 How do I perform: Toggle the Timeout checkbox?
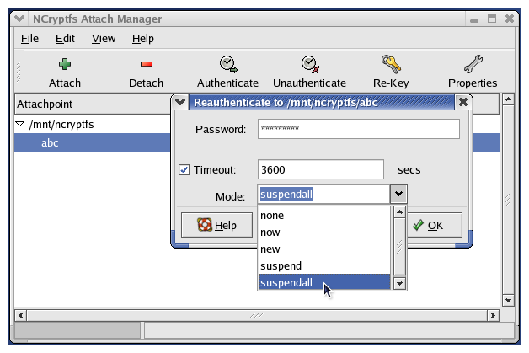(x=184, y=169)
